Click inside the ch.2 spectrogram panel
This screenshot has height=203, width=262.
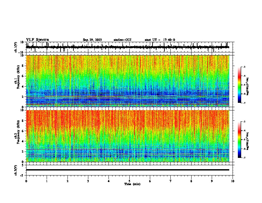[x=128, y=136]
